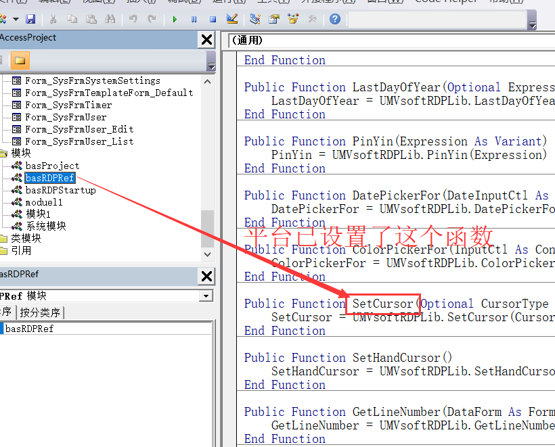The height and width of the screenshot is (447, 555).
Task: Open Project Explorer toolbar icon
Action: point(255,19)
